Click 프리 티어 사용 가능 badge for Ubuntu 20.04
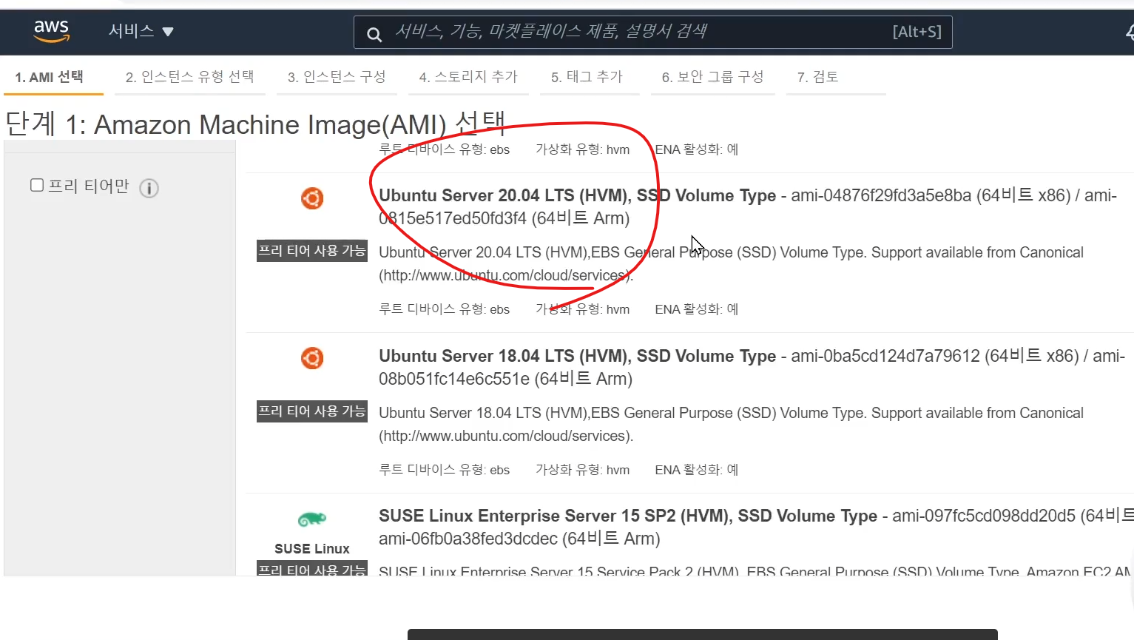1134x640 pixels. coord(312,251)
